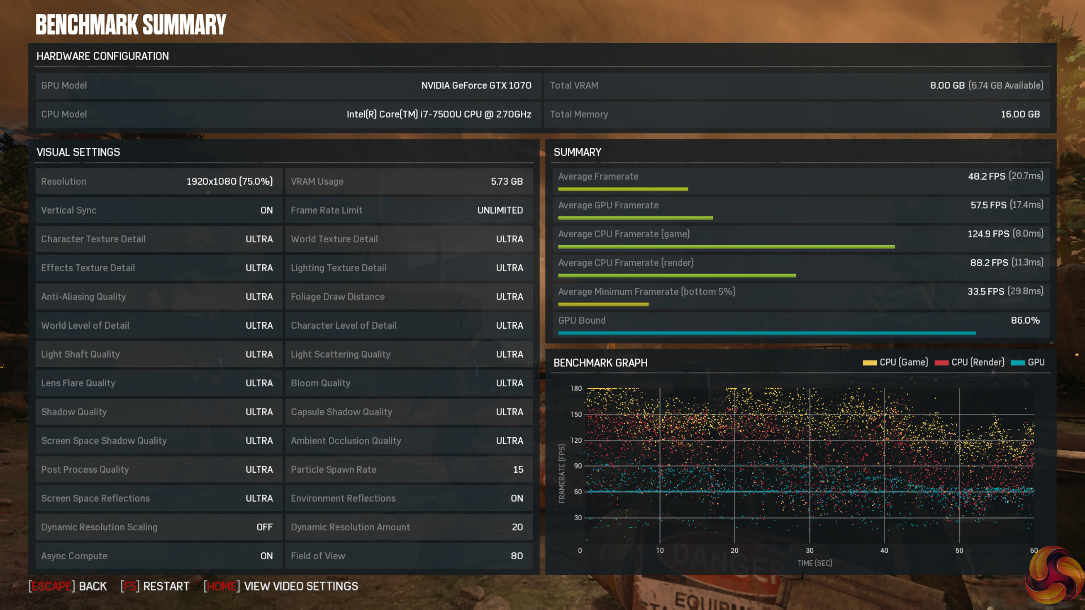The width and height of the screenshot is (1085, 610).
Task: Click the Hardware Configuration header
Action: [103, 56]
